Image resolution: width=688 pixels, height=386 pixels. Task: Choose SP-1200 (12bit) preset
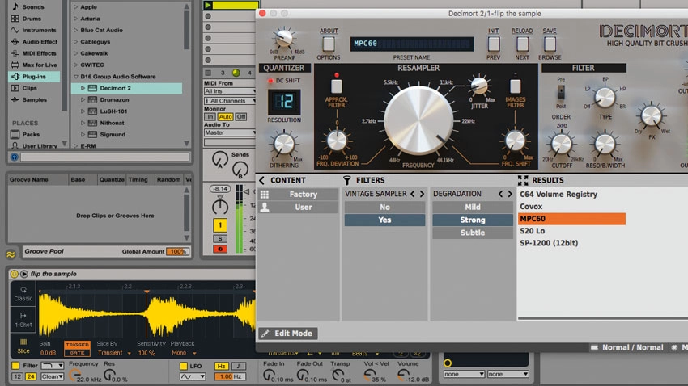(x=549, y=243)
